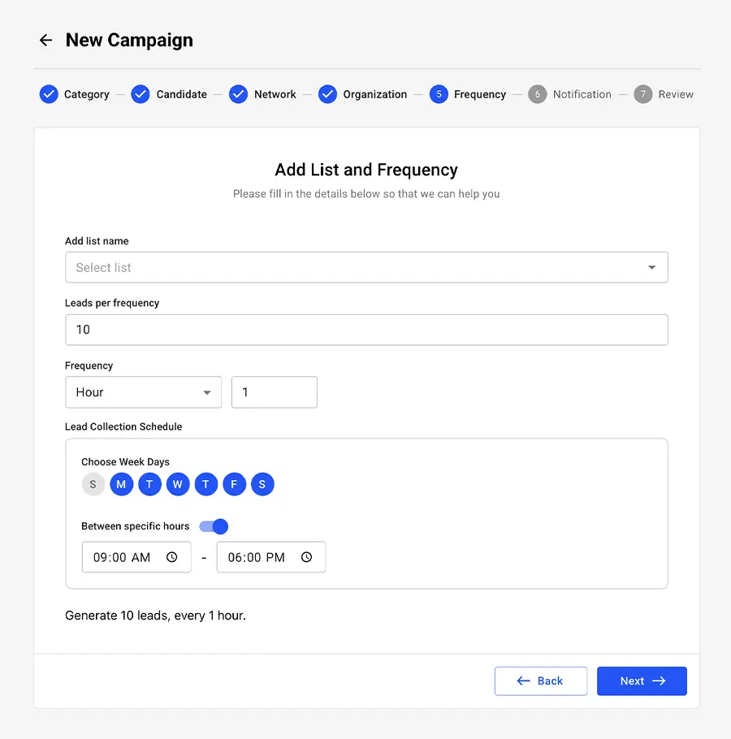Click the Category step checkmark icon
Image resolution: width=731 pixels, height=739 pixels.
pyautogui.click(x=49, y=94)
